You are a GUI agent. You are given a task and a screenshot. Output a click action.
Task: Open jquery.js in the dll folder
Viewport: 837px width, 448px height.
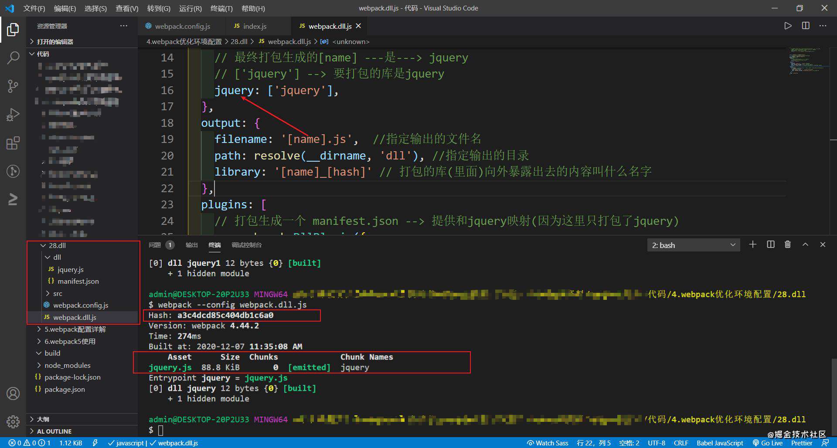click(x=82, y=269)
